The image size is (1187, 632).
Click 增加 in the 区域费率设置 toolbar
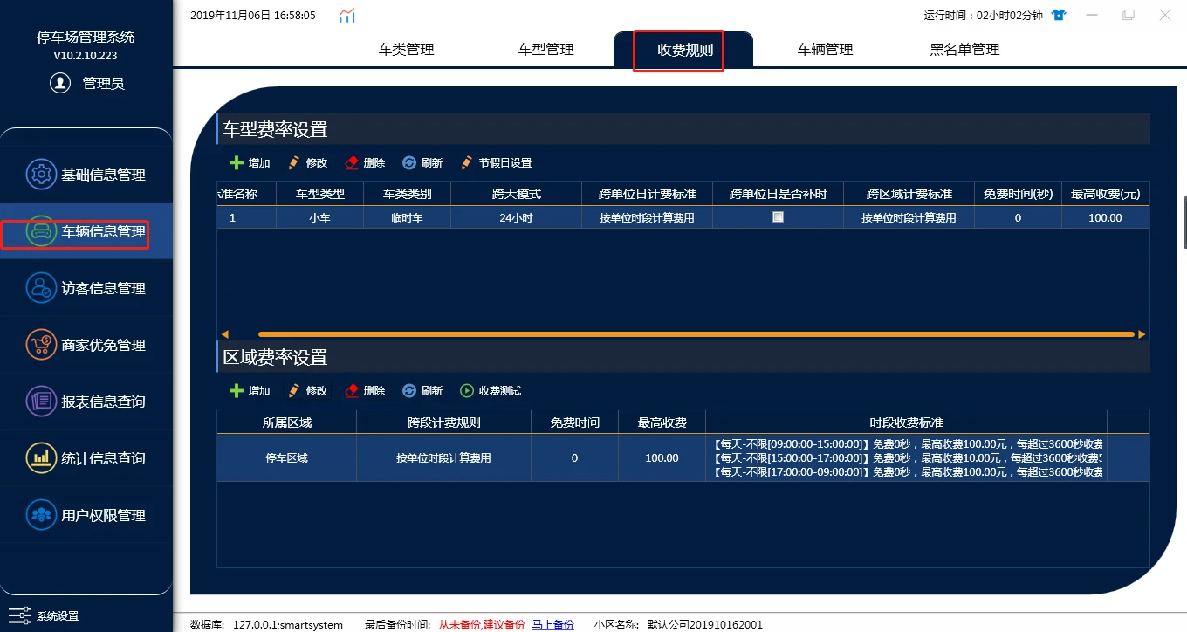(250, 391)
